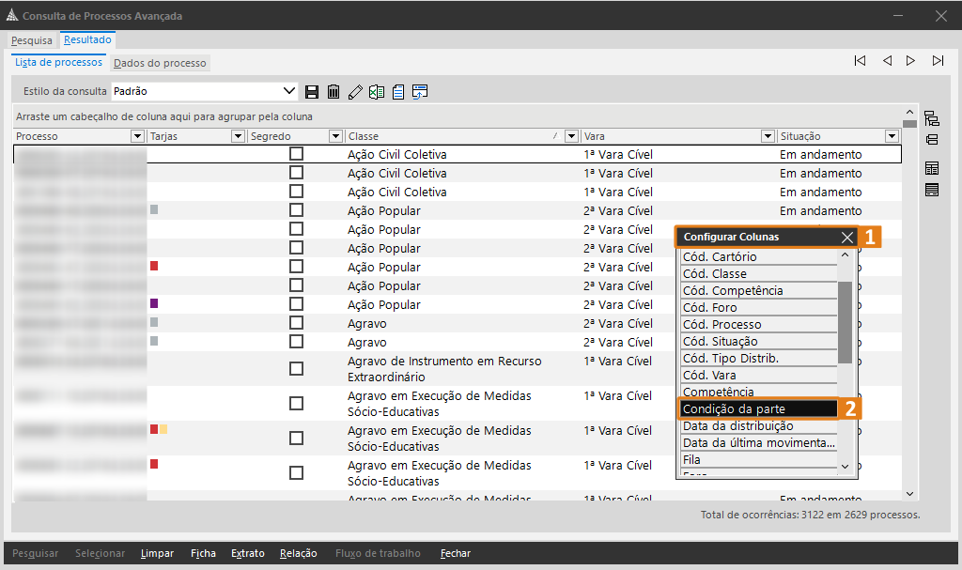Click the Relação button
962x570 pixels.
(x=298, y=553)
